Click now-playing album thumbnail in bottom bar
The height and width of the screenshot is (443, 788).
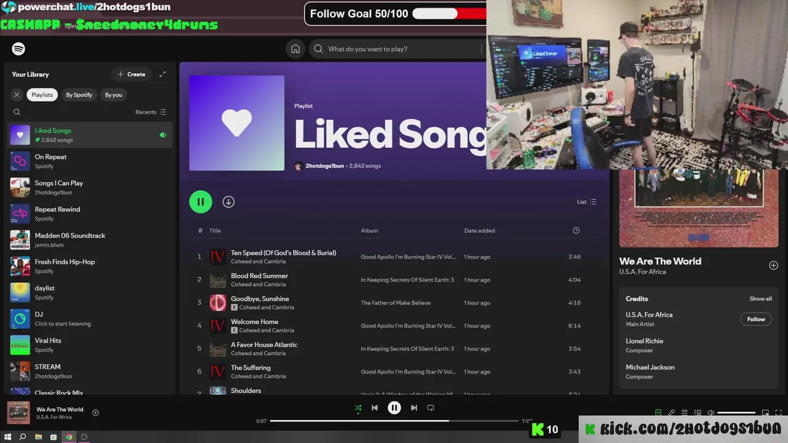pyautogui.click(x=18, y=413)
